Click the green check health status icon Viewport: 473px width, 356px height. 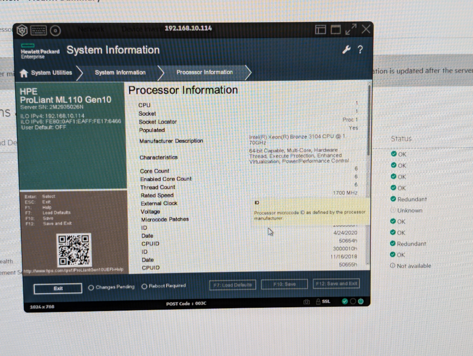[345, 301]
